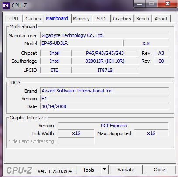Click the Link Width value x16
This screenshot has width=178, height=177.
click(x=76, y=133)
